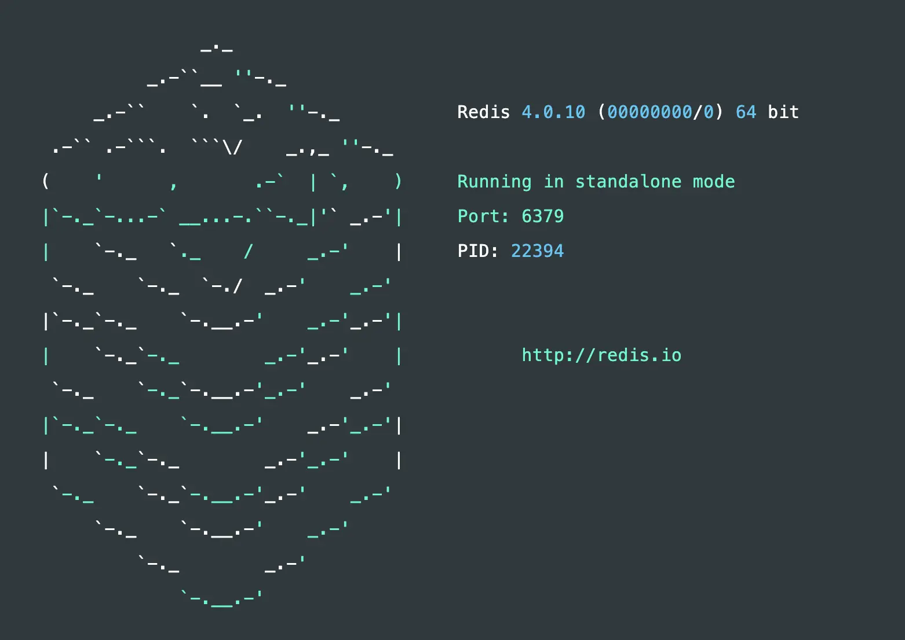Image resolution: width=905 pixels, height=640 pixels.
Task: Select the Redis version number 4.0.10
Action: [553, 112]
